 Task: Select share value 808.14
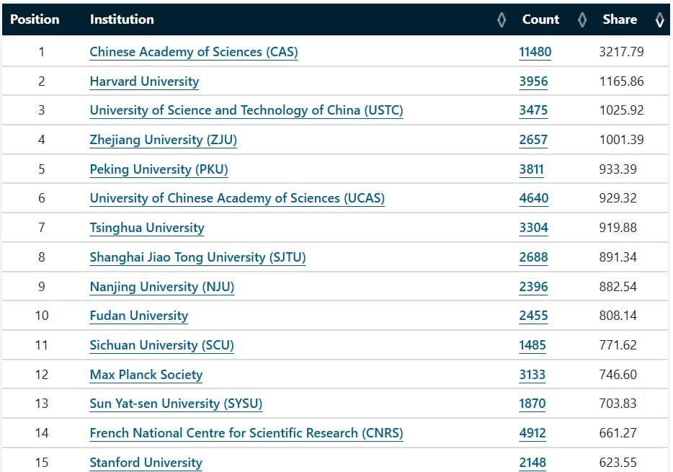point(618,316)
